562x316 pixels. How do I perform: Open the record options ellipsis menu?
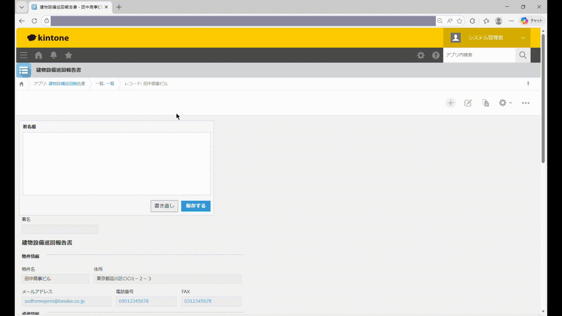click(x=526, y=103)
